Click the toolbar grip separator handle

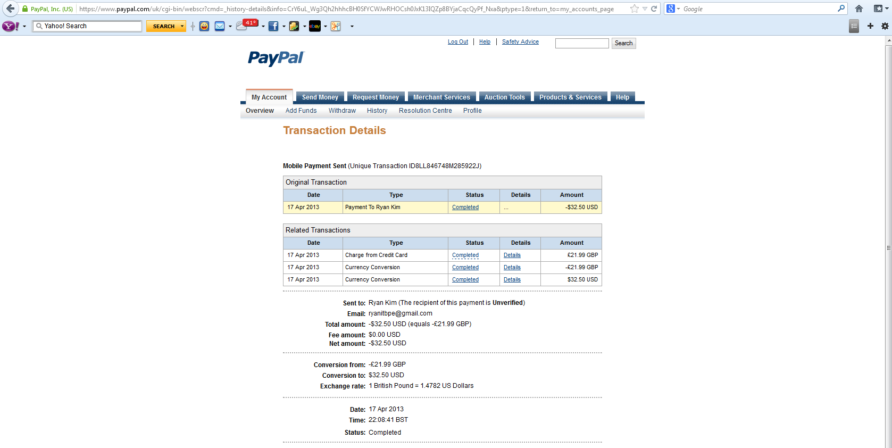coord(193,26)
